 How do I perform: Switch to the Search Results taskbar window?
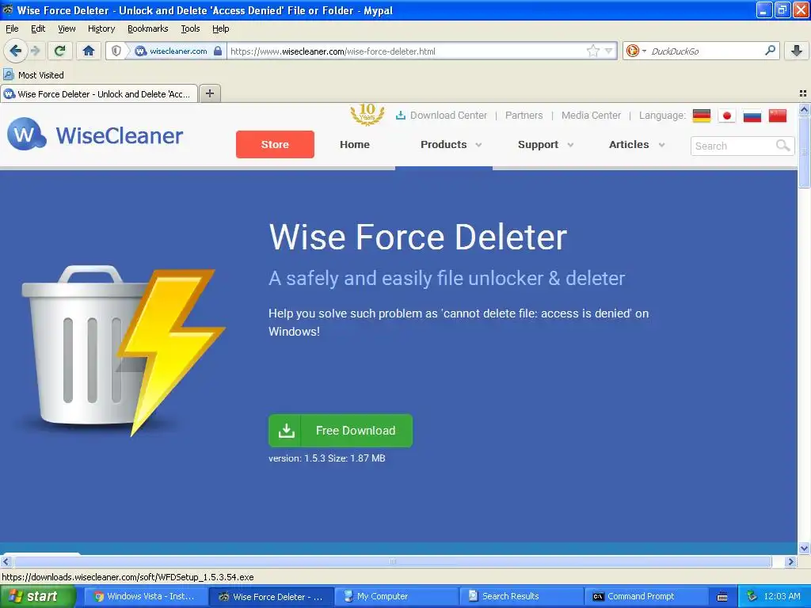click(521, 597)
